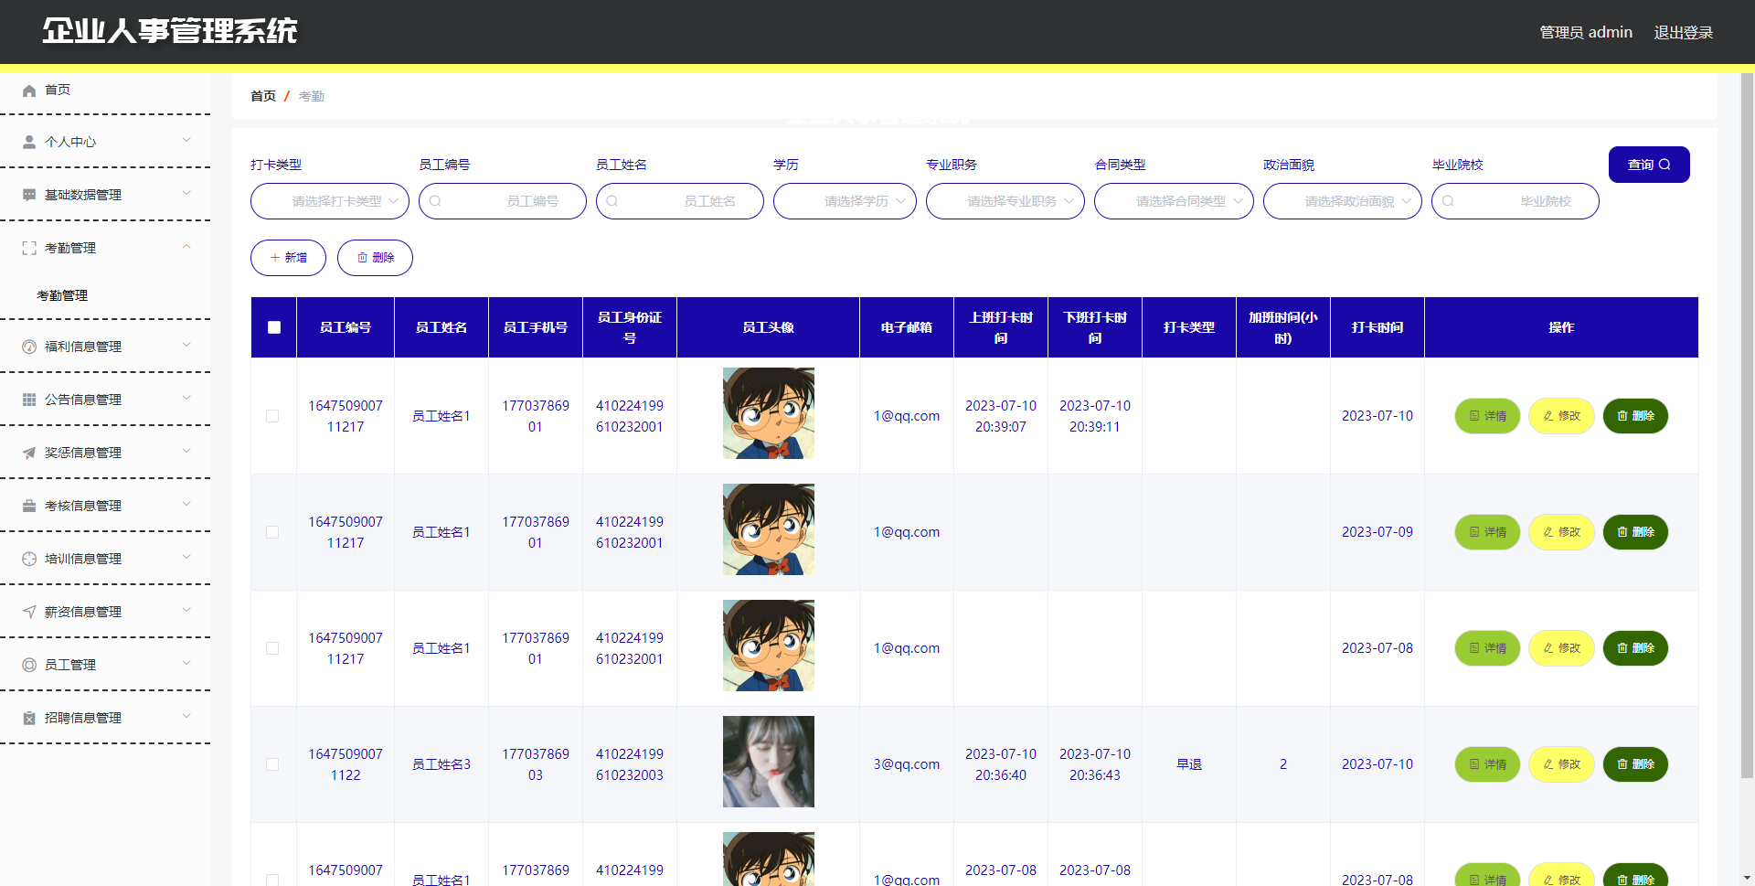
Task: Open the 考勤管理 submenu item
Action: pyautogui.click(x=105, y=295)
